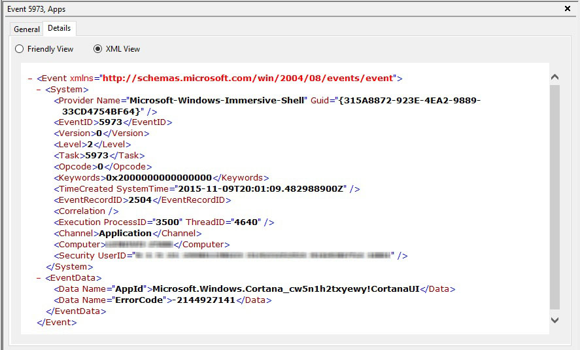The height and width of the screenshot is (350, 580).
Task: Click the Channel value Application
Action: point(126,234)
